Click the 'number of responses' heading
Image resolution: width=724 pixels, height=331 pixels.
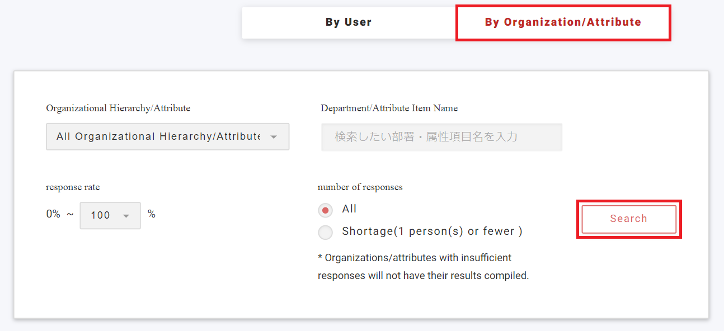click(x=360, y=187)
